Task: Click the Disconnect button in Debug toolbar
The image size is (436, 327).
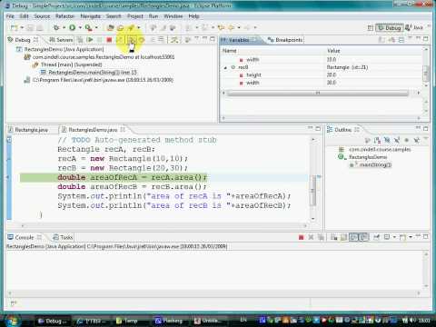Action: click(x=120, y=40)
